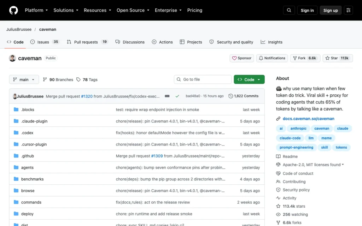Switch to the Issues tab
The image size is (362, 226).
click(x=45, y=42)
